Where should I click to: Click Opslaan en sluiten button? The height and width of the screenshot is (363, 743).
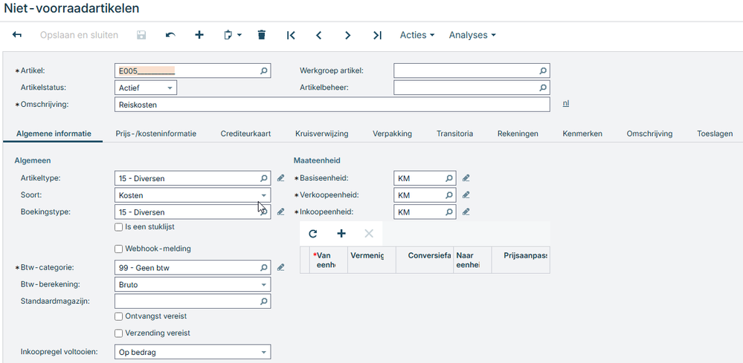pos(79,35)
